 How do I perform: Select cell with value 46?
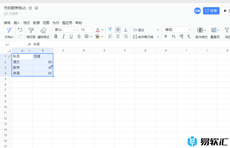[43, 68]
